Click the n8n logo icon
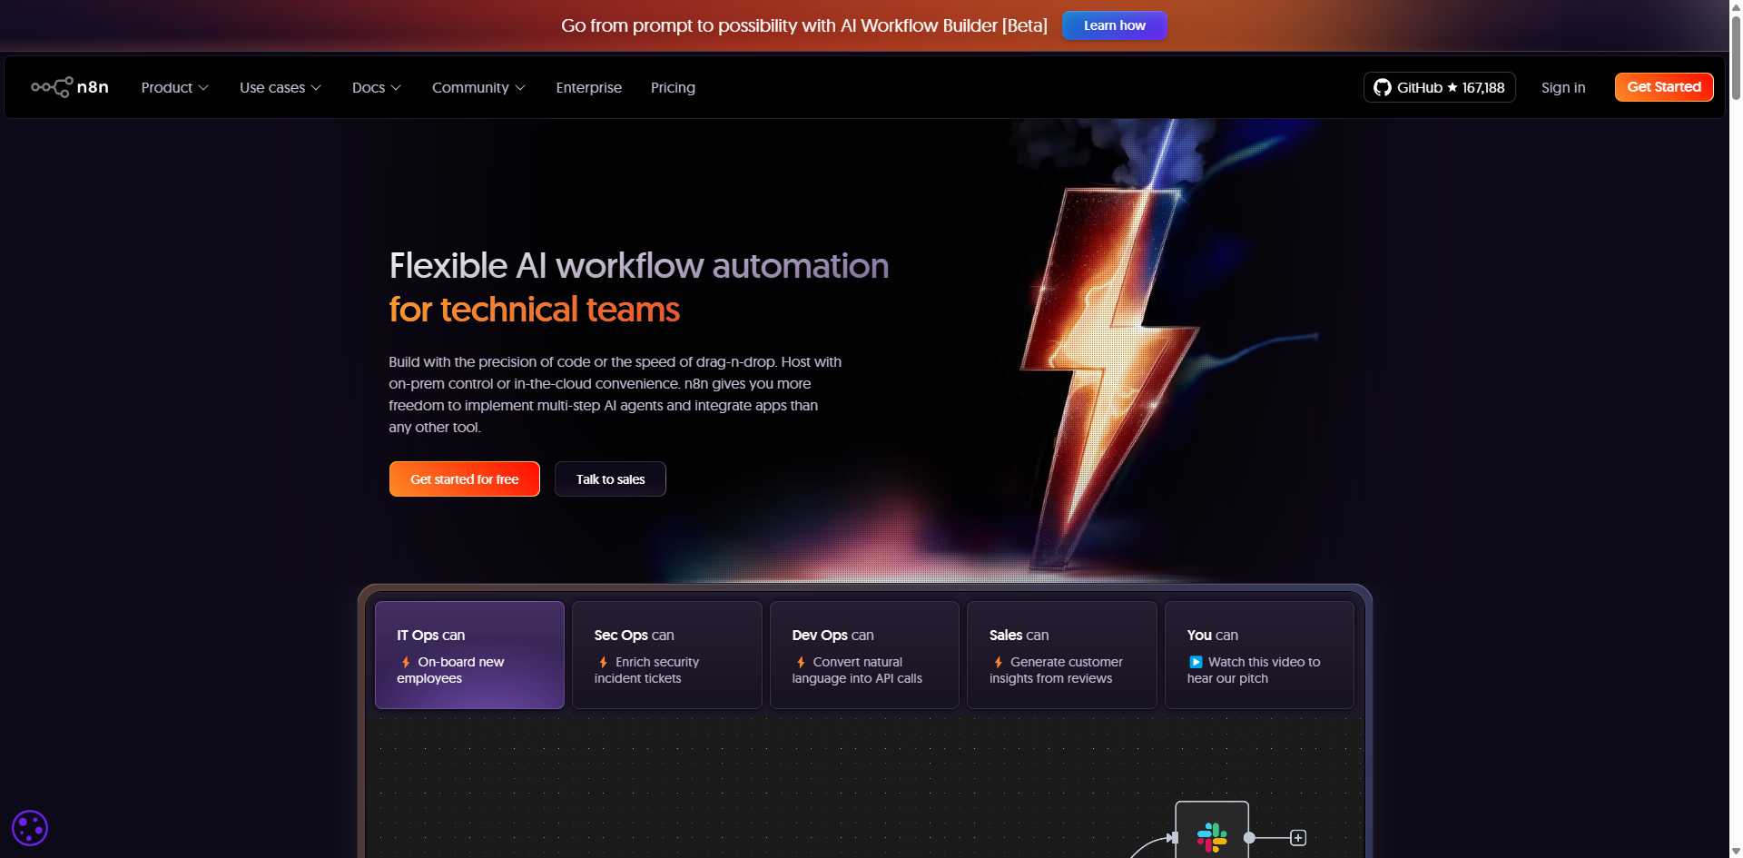The height and width of the screenshot is (858, 1743). pyautogui.click(x=52, y=87)
